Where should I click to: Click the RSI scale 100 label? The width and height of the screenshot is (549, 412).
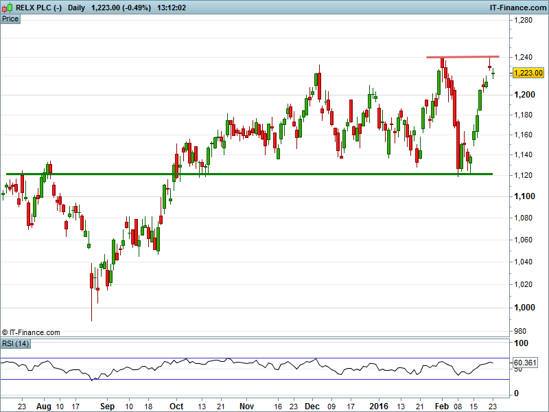[x=522, y=343]
